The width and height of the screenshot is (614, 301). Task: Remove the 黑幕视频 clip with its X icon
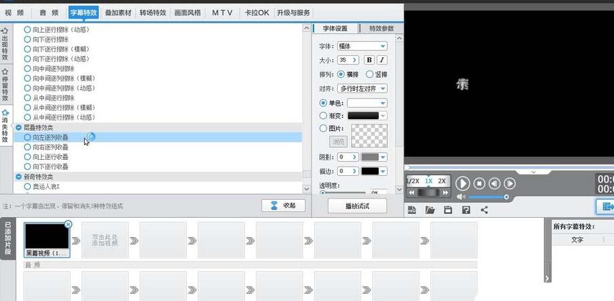tap(68, 225)
